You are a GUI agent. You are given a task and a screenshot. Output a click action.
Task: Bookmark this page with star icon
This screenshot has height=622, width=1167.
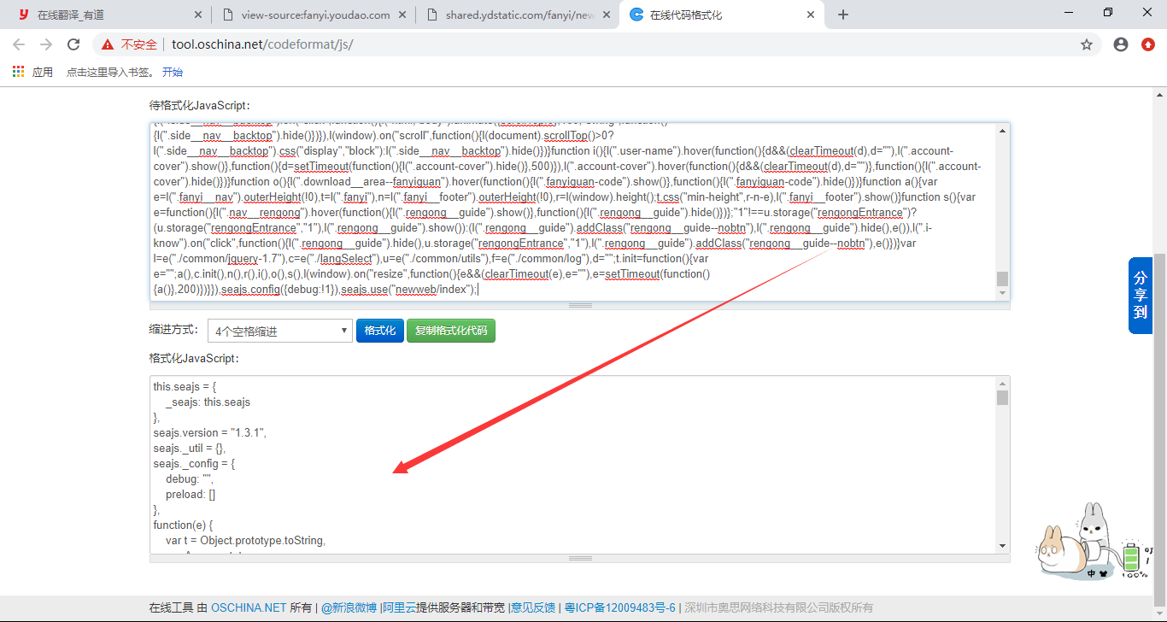click(x=1087, y=44)
